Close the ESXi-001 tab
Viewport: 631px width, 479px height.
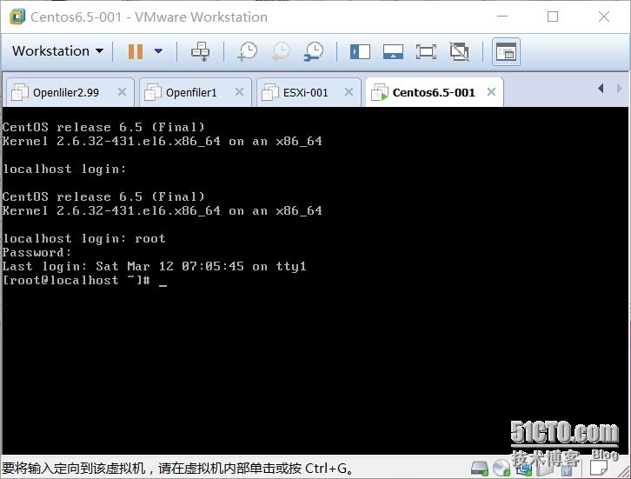[x=349, y=92]
